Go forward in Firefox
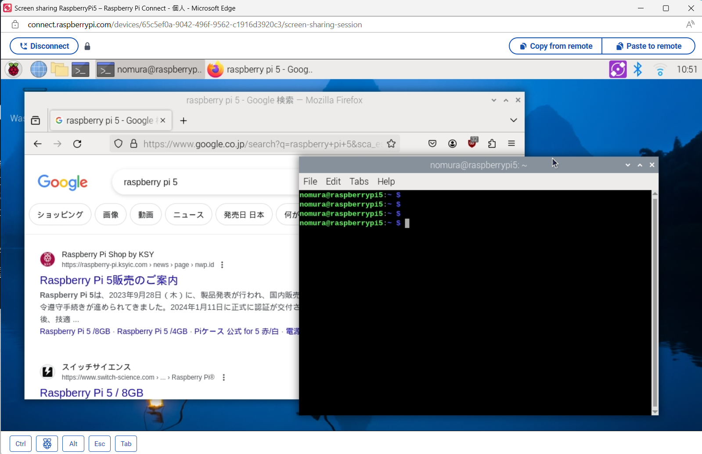The width and height of the screenshot is (702, 454). pos(58,144)
